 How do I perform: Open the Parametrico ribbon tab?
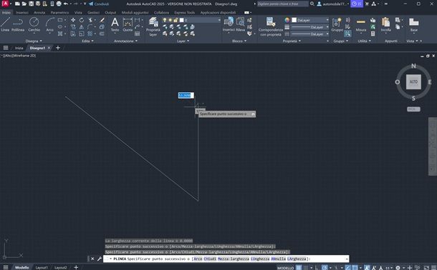(x=59, y=13)
